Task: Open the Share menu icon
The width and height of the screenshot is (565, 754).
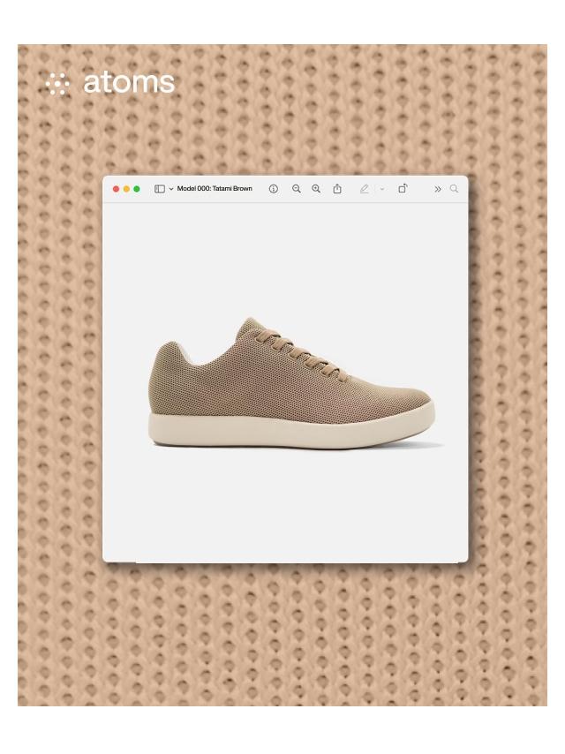Action: 337,189
